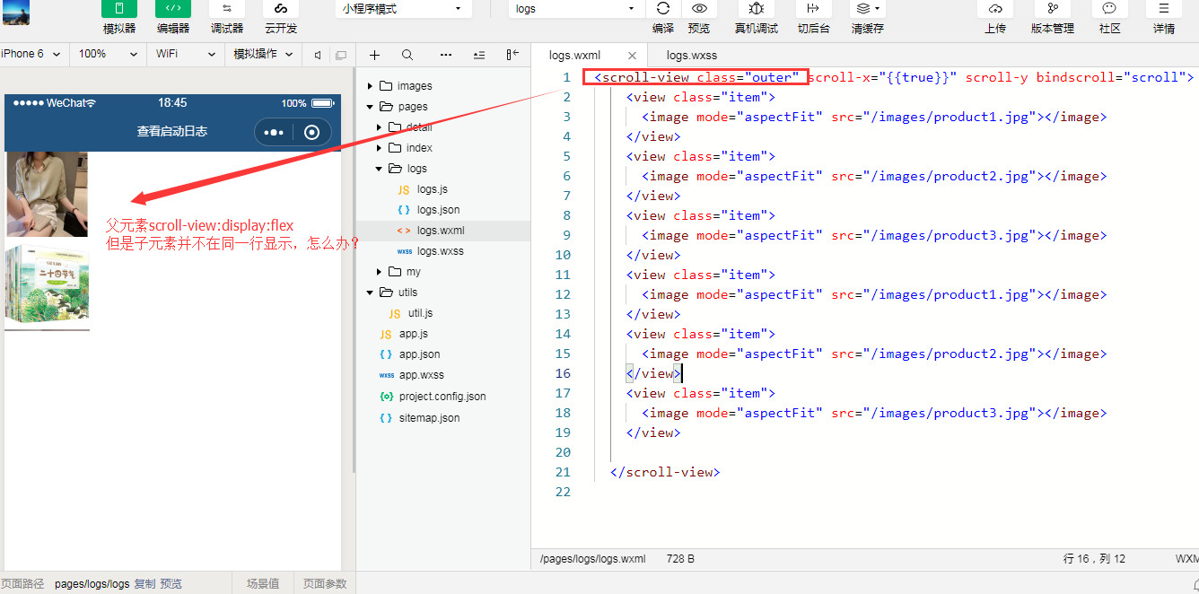Open version management (版本管理)

tap(1052, 9)
